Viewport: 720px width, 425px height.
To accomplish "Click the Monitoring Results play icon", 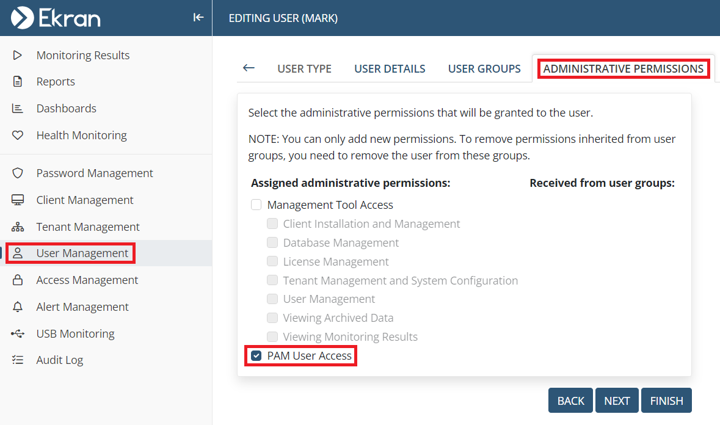I will [18, 55].
